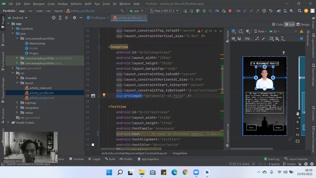Viewport: 316px width, 178px height.
Task: Expand the mipmap folder
Action: (x=17, y=103)
